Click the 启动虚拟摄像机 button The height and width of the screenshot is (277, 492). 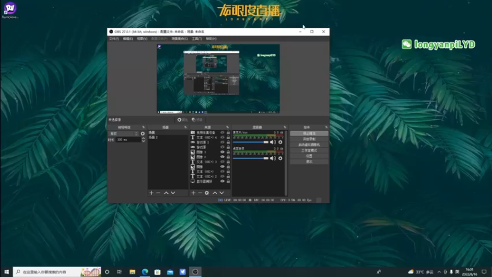pos(309,145)
